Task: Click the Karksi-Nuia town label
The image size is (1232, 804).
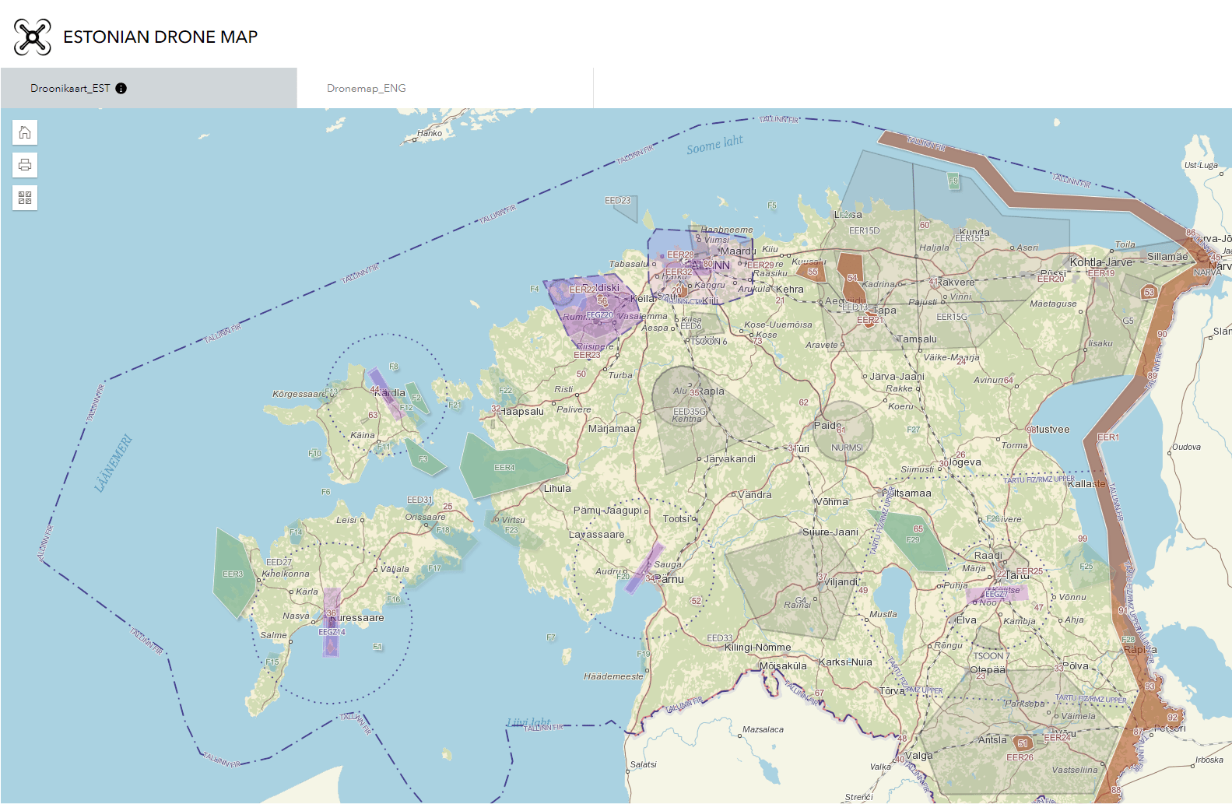Action: (845, 662)
